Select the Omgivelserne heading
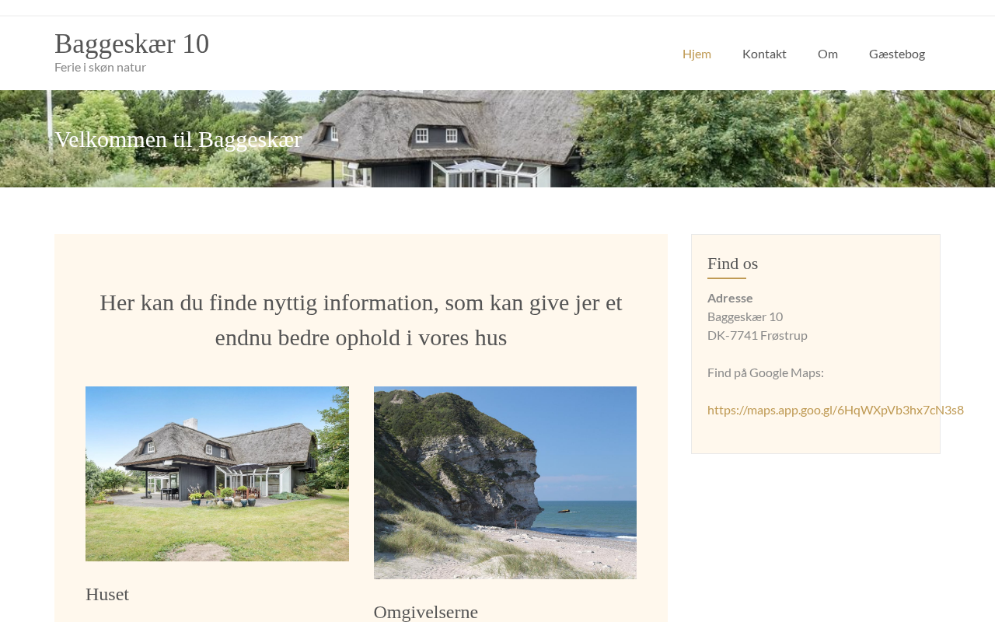This screenshot has height=622, width=995. tap(426, 612)
